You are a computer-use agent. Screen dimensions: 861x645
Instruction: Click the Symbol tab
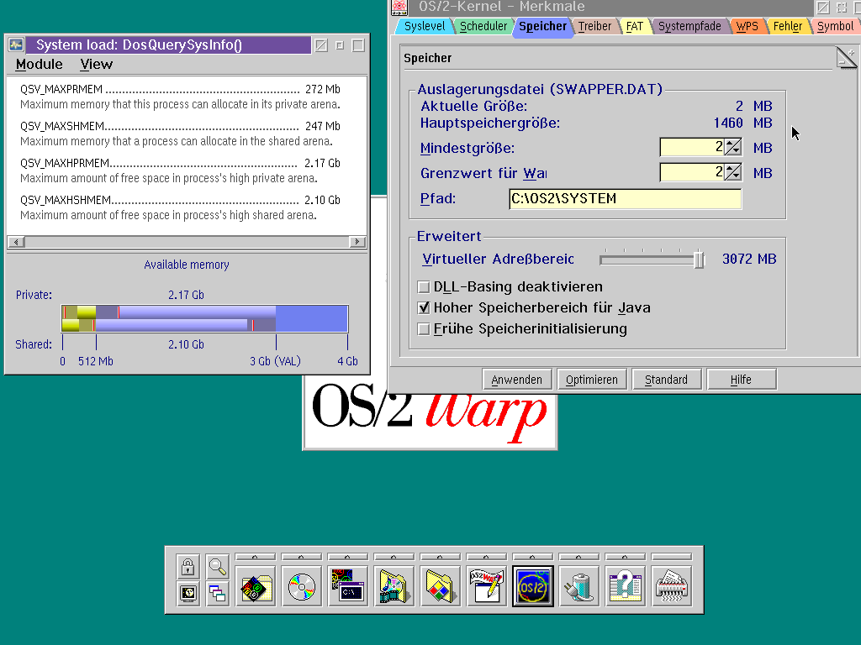pyautogui.click(x=835, y=26)
